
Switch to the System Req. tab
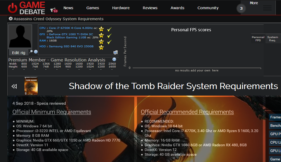point(273,39)
